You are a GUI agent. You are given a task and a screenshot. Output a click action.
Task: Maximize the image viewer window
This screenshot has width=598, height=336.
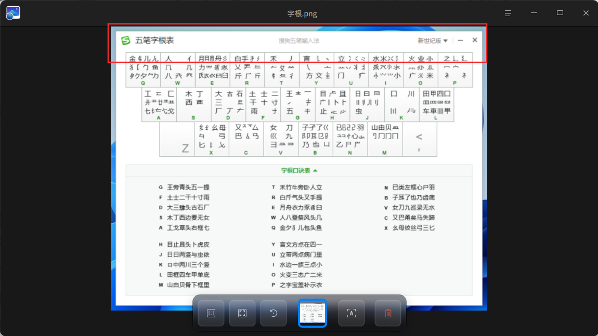(x=560, y=13)
